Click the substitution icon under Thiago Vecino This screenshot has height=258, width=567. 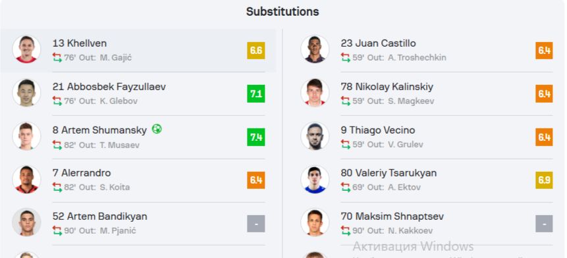(x=345, y=145)
